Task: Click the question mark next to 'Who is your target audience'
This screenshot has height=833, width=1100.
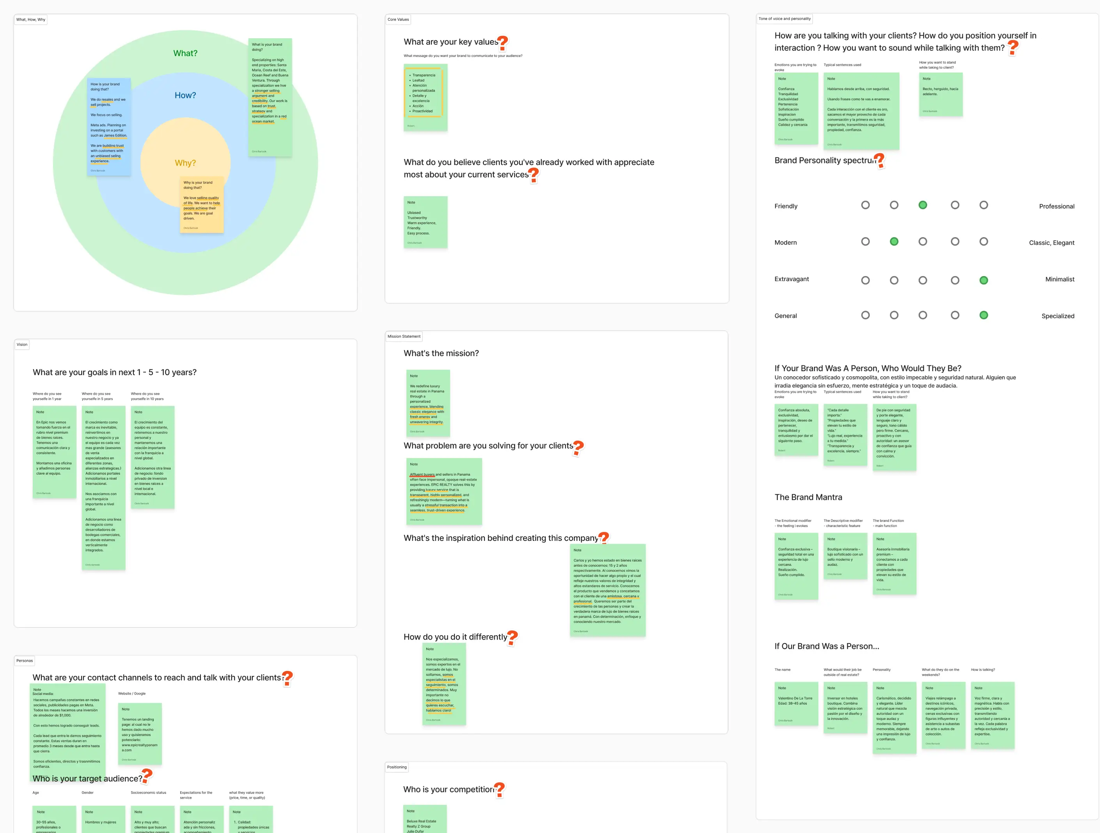Action: [147, 776]
